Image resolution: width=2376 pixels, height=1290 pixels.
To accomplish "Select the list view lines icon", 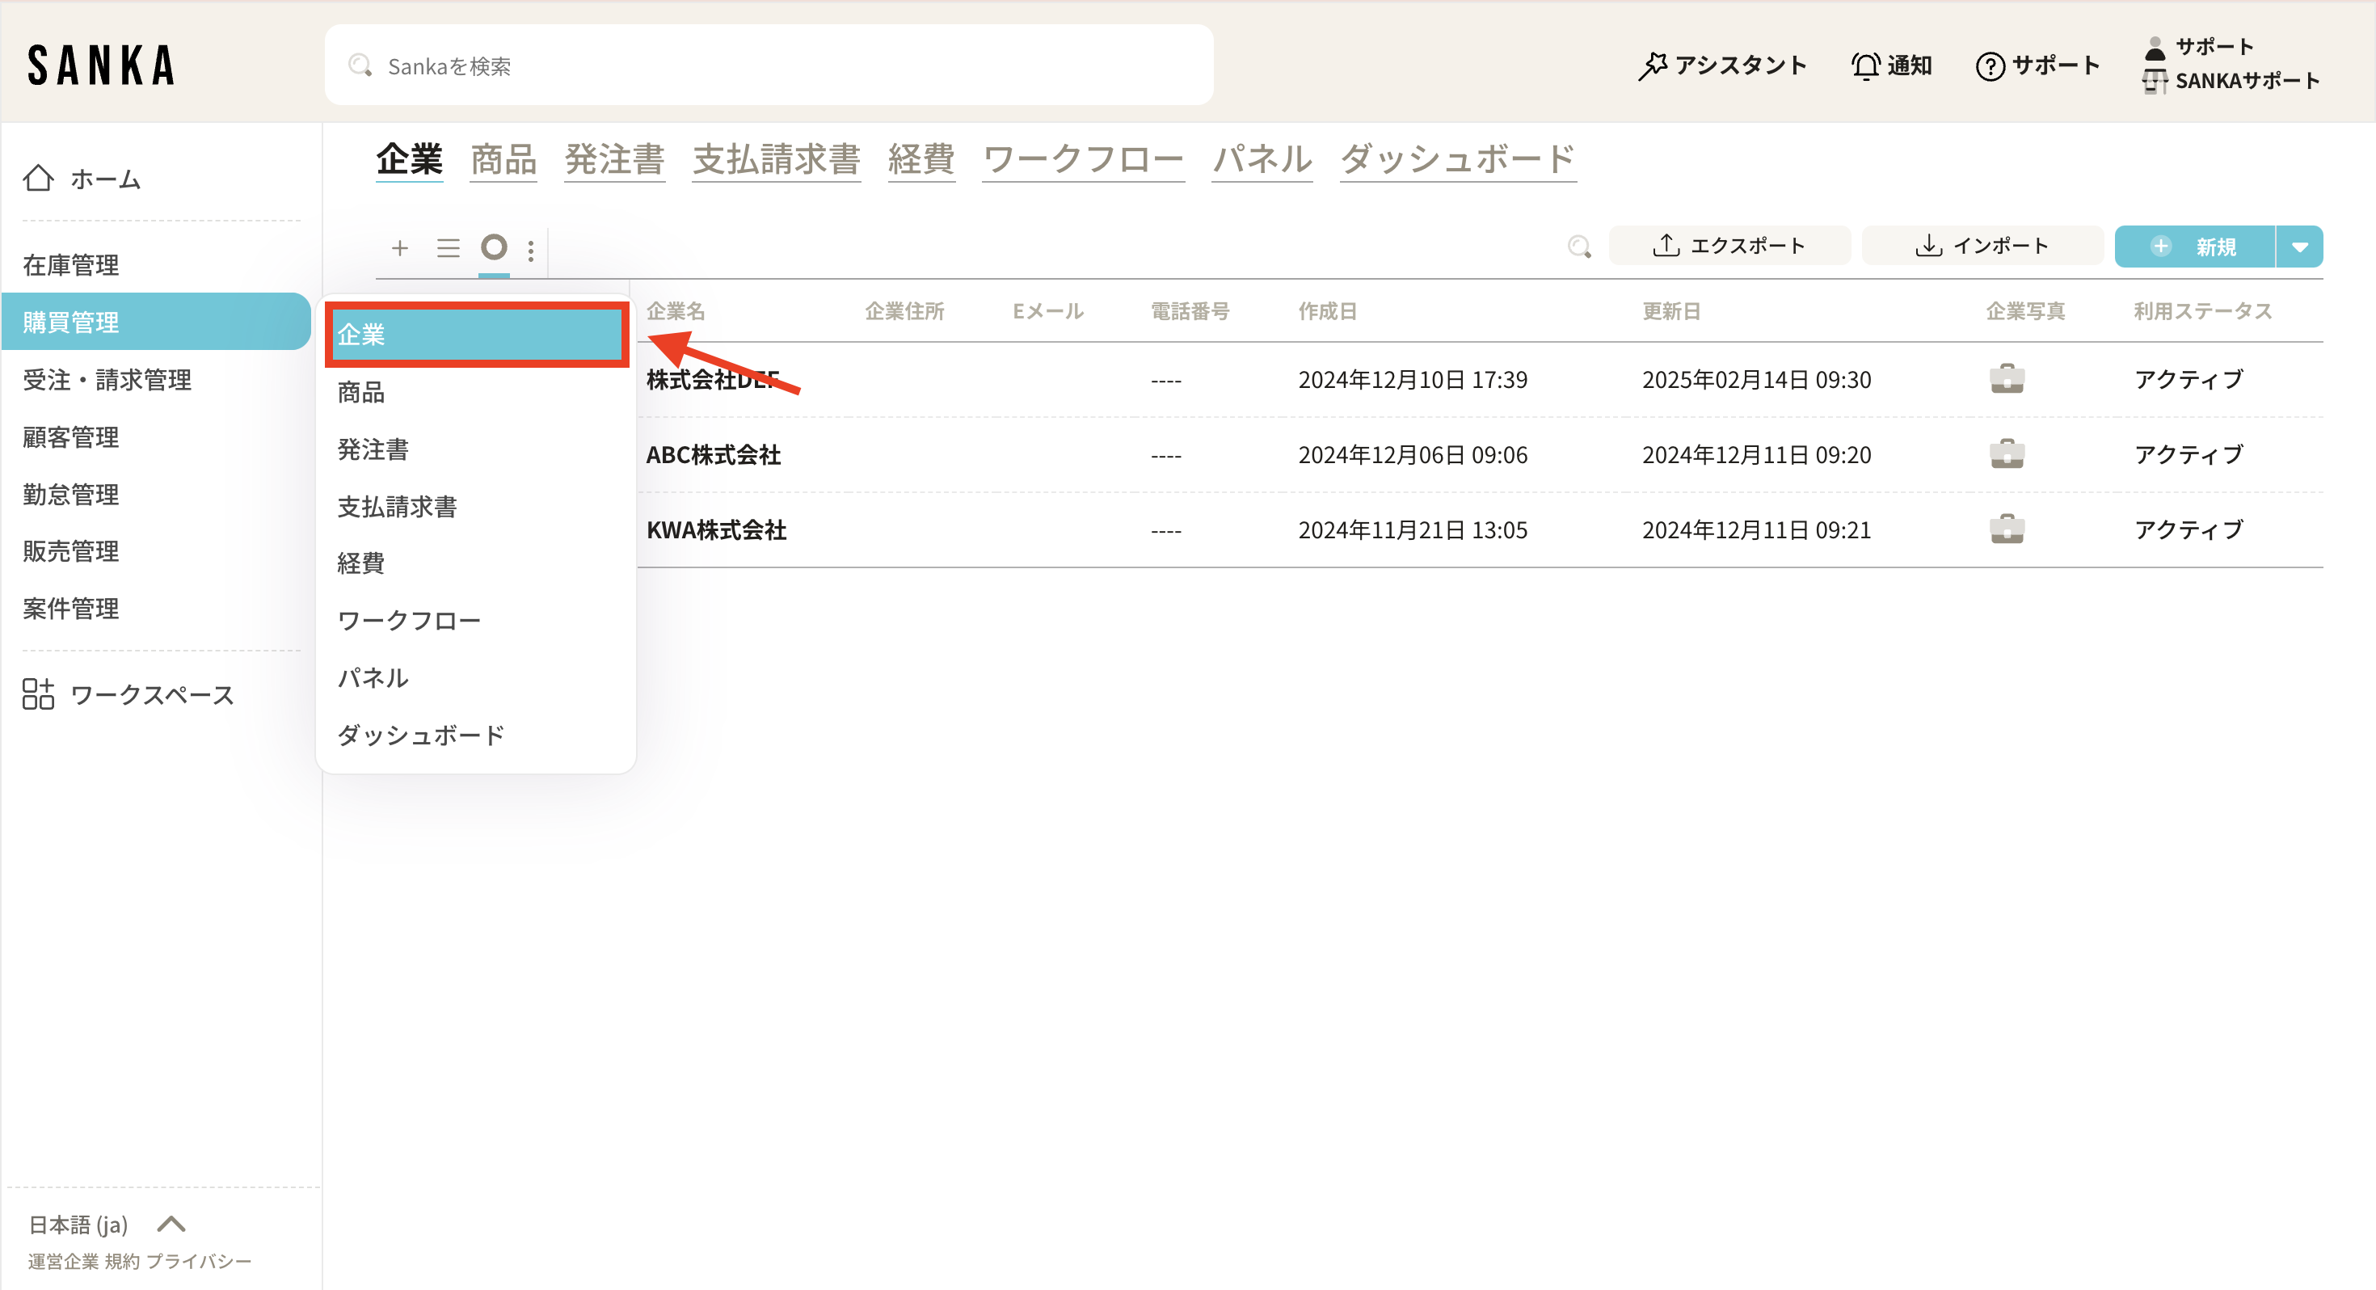I will pyautogui.click(x=449, y=247).
